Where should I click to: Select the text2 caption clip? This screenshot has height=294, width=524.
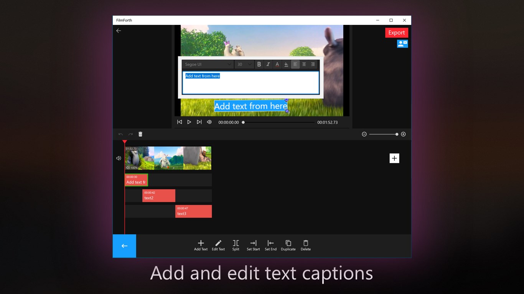tap(159, 196)
